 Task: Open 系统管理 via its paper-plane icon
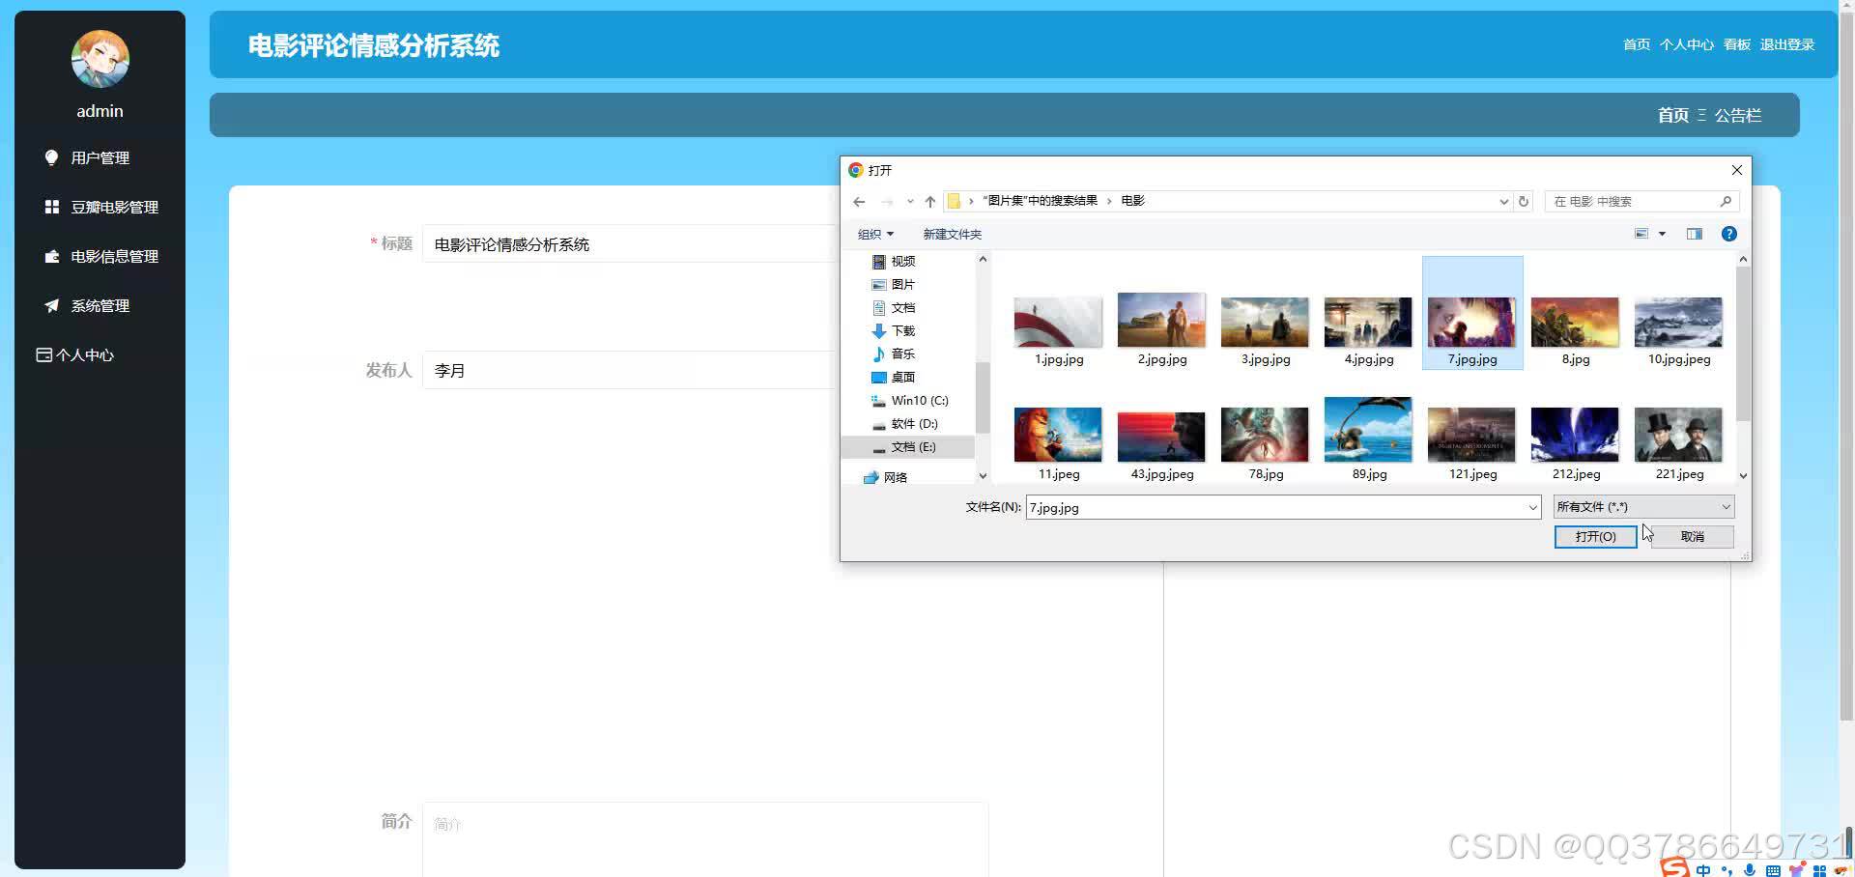coord(52,305)
